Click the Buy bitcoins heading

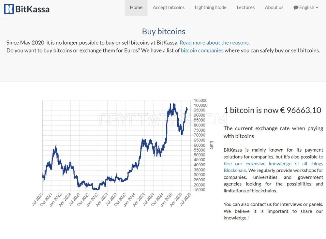[x=164, y=32]
